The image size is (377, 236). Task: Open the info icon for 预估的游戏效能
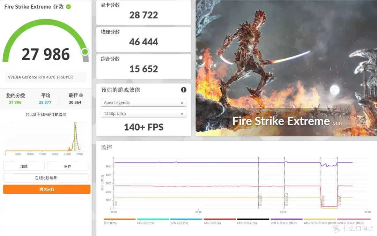(x=184, y=90)
